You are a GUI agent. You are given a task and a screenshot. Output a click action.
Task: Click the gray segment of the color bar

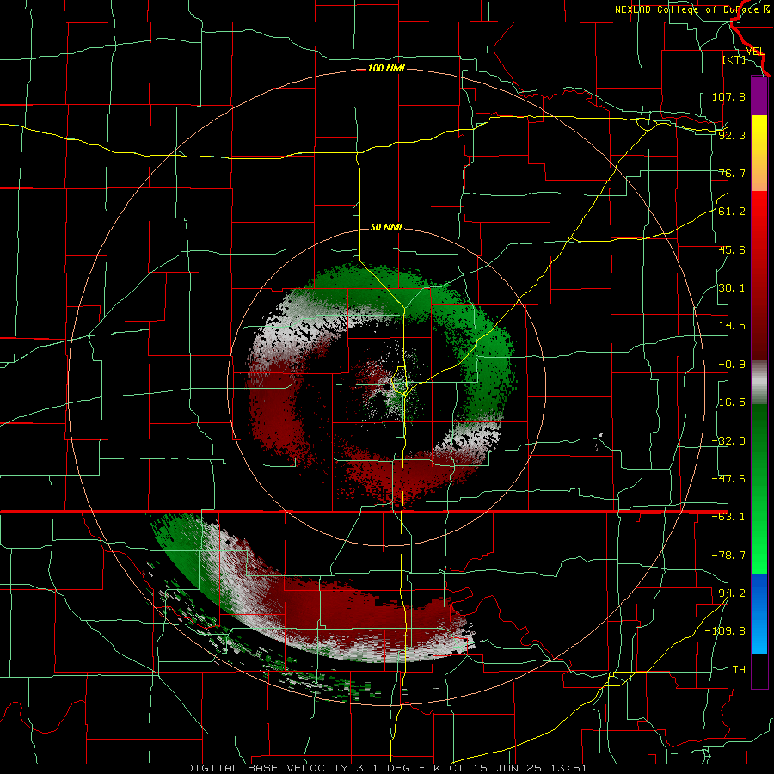759,383
